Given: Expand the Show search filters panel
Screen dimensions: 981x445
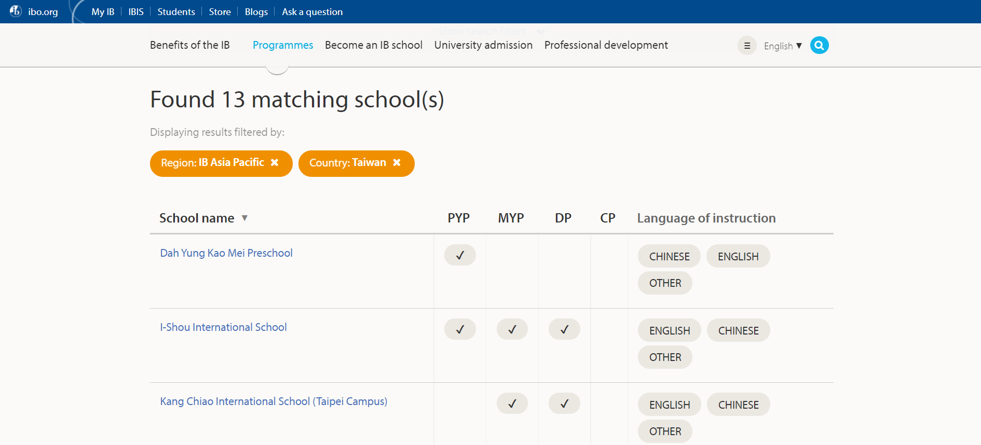Looking at the screenshot, I should [491, 31].
